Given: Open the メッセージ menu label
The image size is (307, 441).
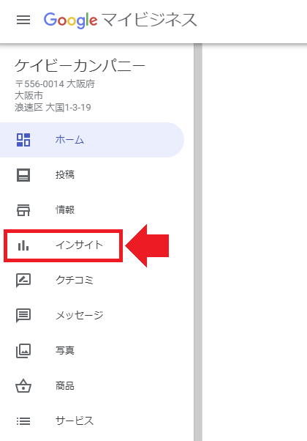Looking at the screenshot, I should tap(80, 315).
